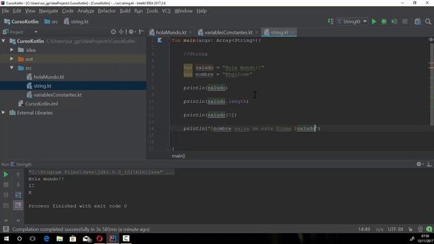Click the inspection eye icon atop the editor
This screenshot has width=434, height=244.
(x=431, y=39)
